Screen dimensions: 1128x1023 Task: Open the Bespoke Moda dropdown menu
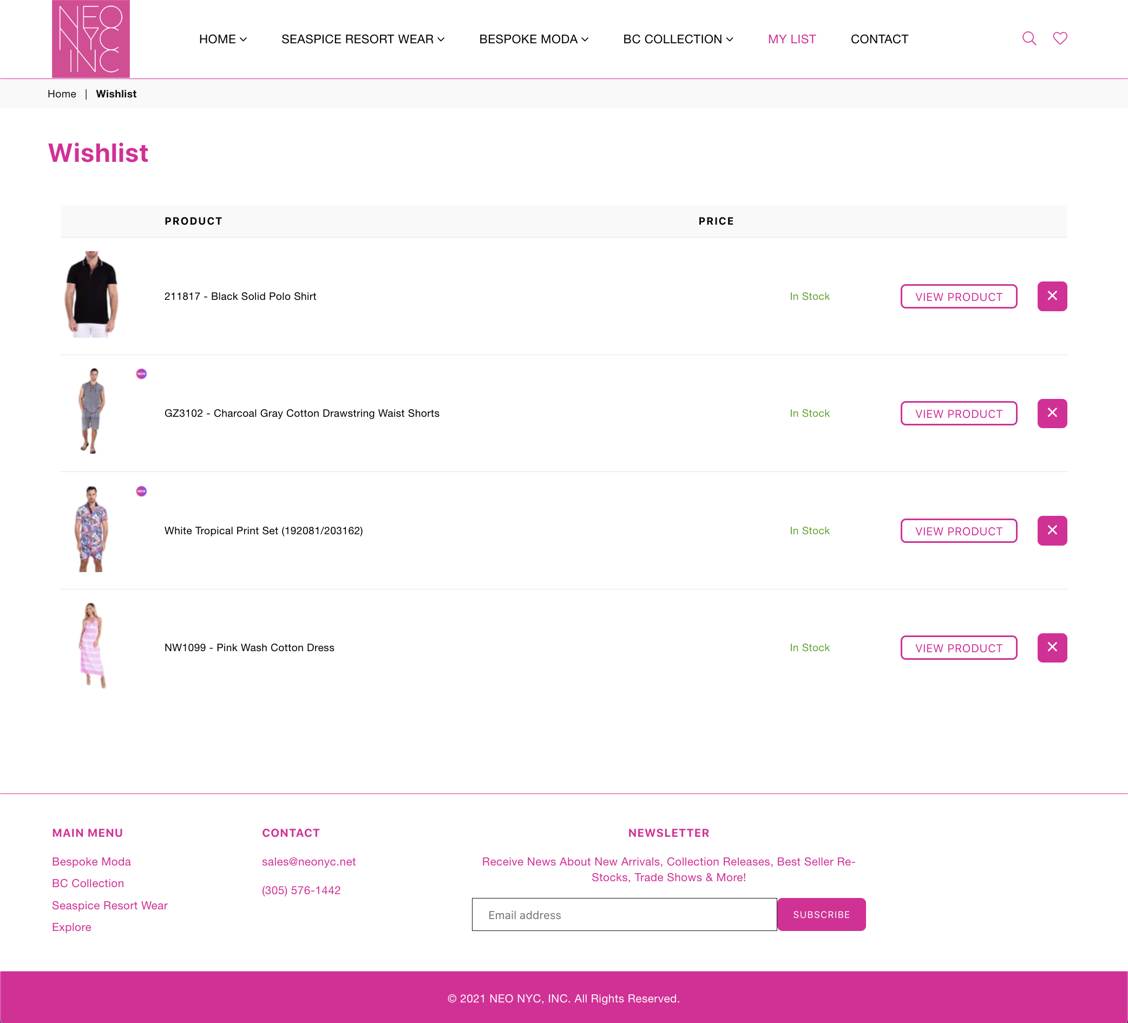click(x=533, y=39)
